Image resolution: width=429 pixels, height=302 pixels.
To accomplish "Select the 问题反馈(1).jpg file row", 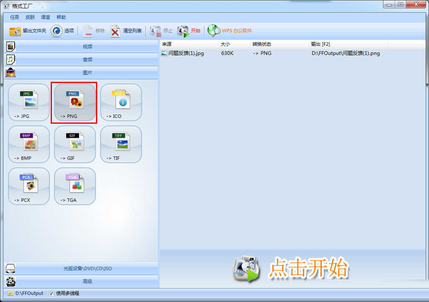I will [183, 53].
